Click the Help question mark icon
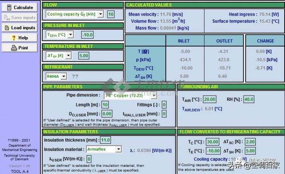This screenshot has height=174, width=285. (x=14, y=38)
